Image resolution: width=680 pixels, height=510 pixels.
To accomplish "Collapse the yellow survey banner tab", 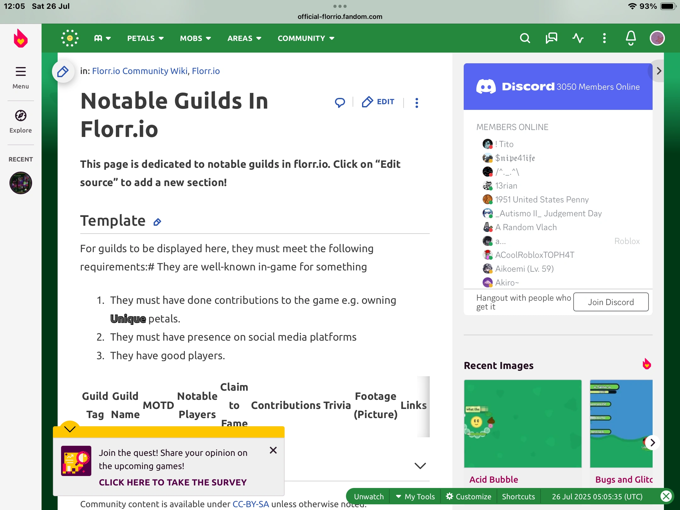I will 70,429.
